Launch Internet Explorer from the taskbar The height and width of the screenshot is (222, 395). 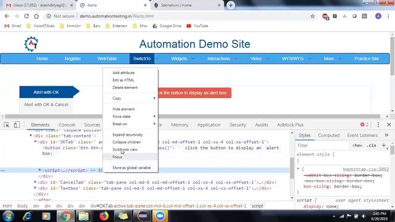(27, 216)
